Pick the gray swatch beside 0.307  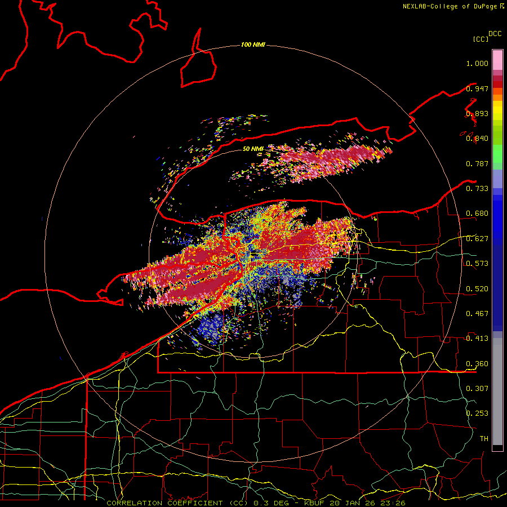[497, 392]
